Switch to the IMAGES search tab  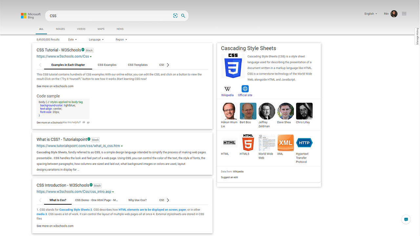click(60, 29)
